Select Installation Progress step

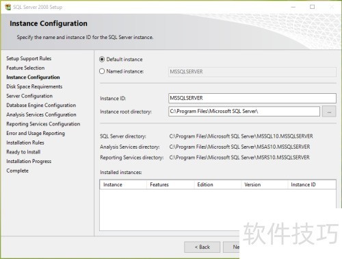(29, 161)
